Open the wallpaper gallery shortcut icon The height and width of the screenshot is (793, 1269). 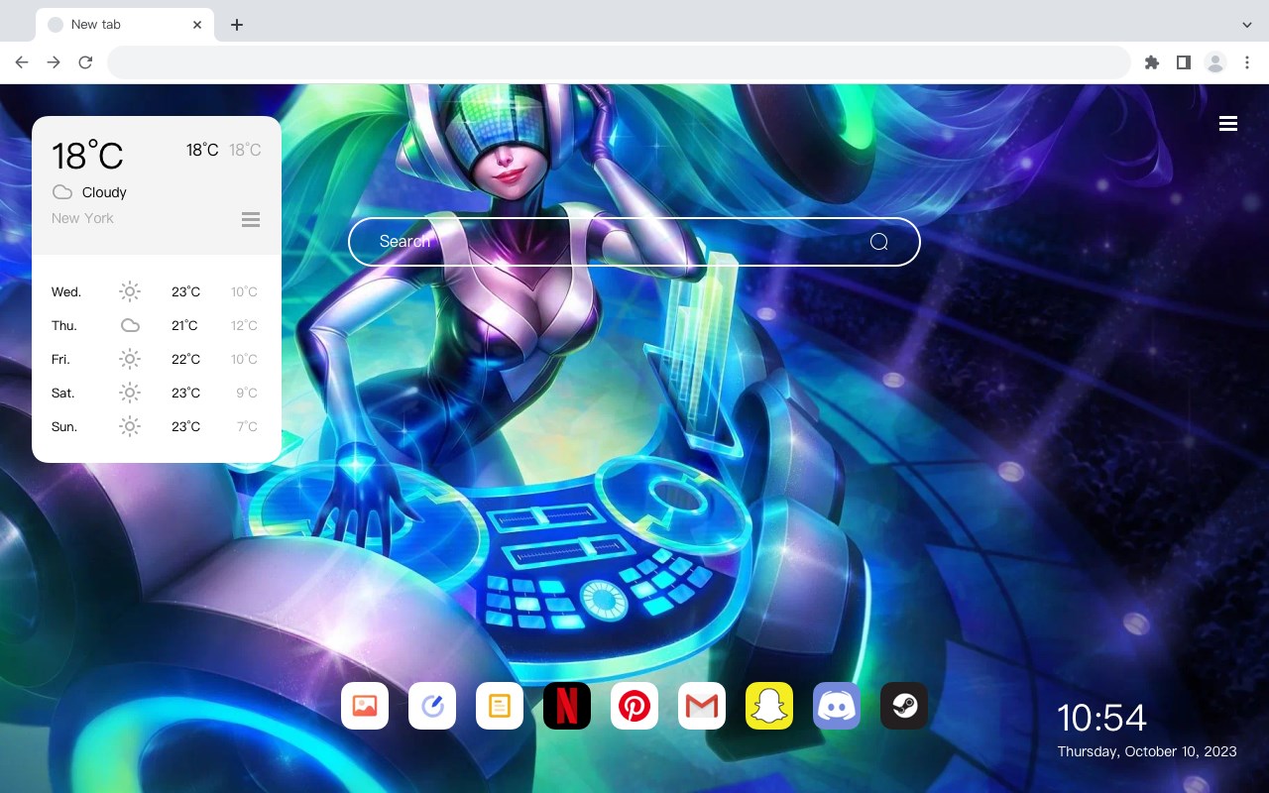click(365, 706)
